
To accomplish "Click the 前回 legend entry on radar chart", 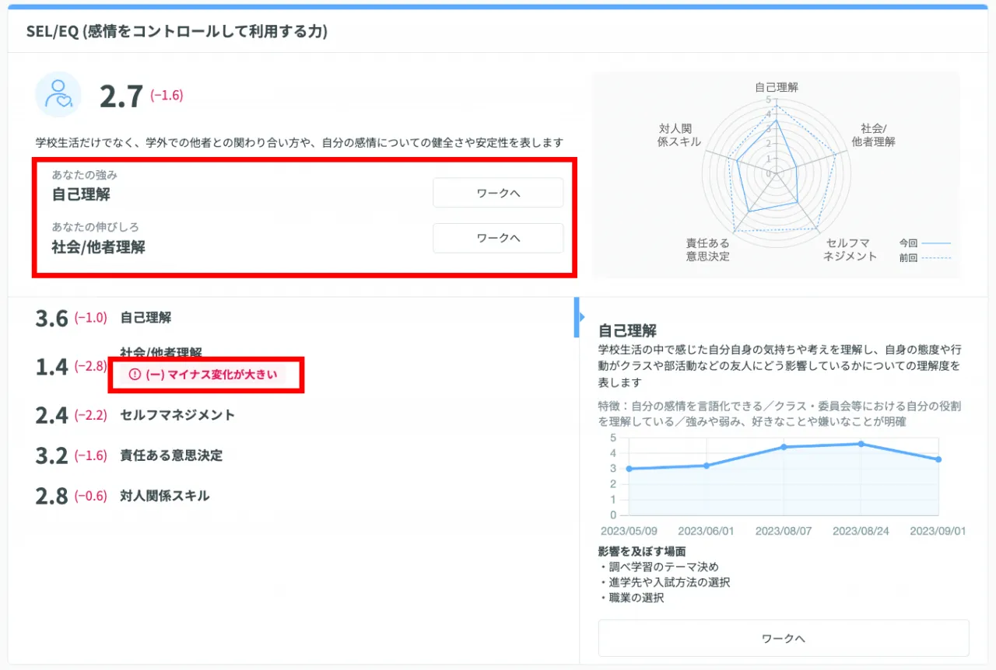I will coord(924,258).
